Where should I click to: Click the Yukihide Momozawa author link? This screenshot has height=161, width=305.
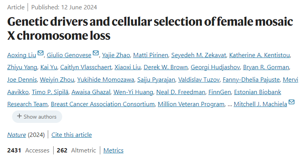coord(106,80)
